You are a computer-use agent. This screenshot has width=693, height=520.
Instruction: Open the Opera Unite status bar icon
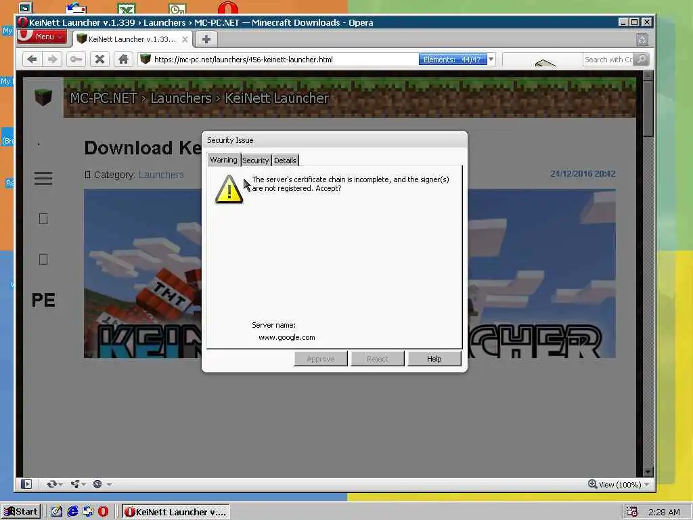[75, 484]
